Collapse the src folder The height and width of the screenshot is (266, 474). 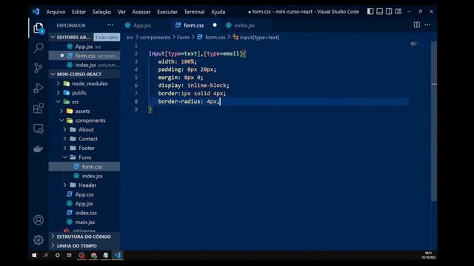coord(84,102)
